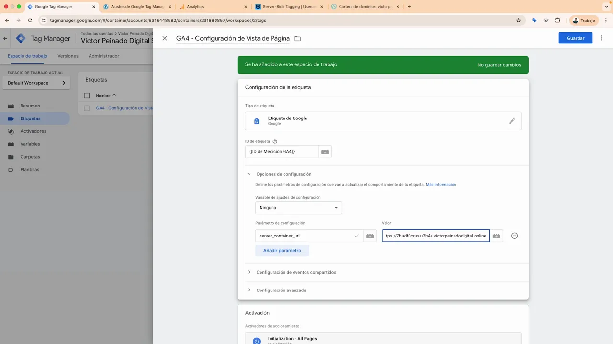Select Activadores in the GTM sidebar
This screenshot has height=344, width=613.
pos(33,131)
